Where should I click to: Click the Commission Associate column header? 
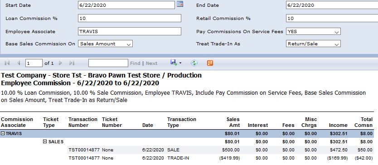(x=17, y=122)
